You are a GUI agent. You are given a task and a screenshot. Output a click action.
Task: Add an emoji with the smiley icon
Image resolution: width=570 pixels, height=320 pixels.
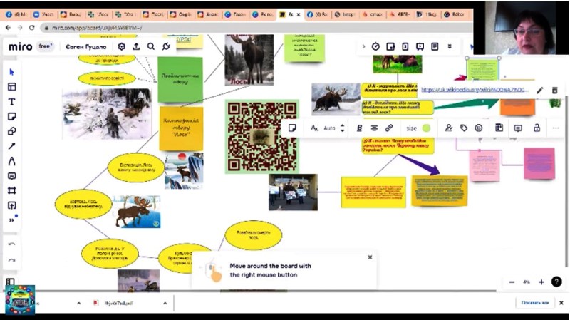(479, 128)
